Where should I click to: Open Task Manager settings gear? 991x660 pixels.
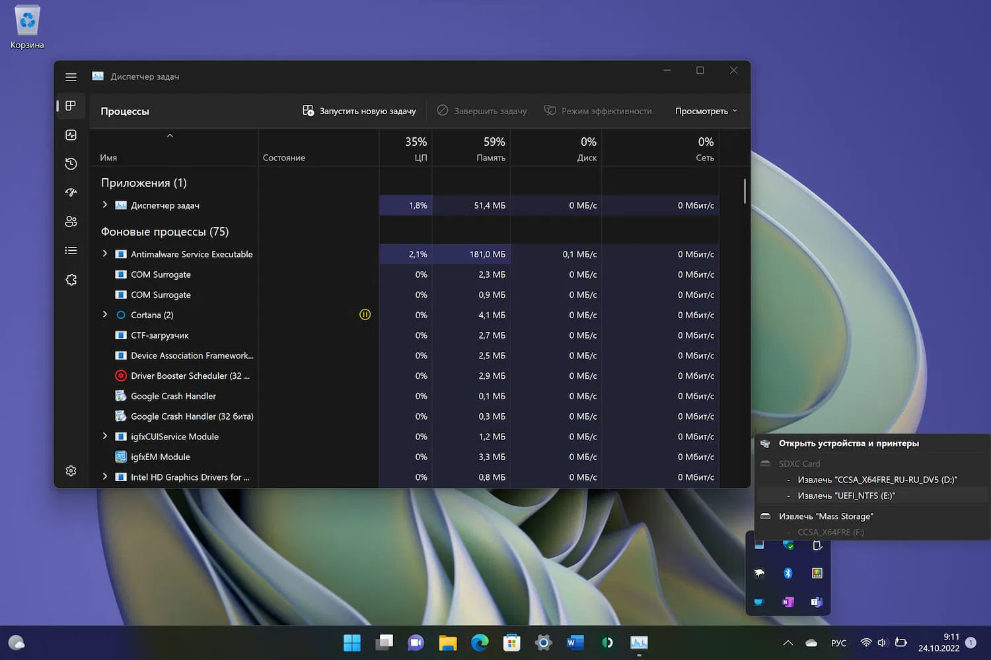point(71,471)
